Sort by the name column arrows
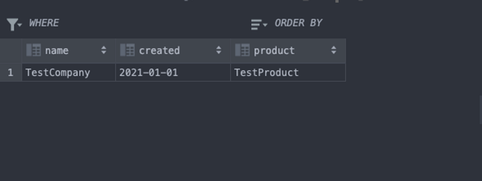Viewport: 482px width, 181px height. coord(104,50)
